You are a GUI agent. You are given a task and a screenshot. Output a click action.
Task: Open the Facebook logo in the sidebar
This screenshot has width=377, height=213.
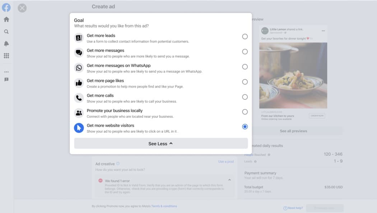click(x=6, y=8)
